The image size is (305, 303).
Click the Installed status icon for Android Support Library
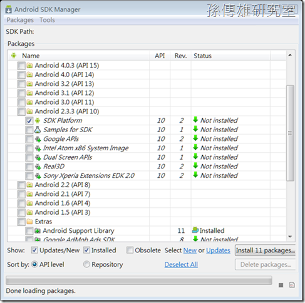tap(195, 230)
